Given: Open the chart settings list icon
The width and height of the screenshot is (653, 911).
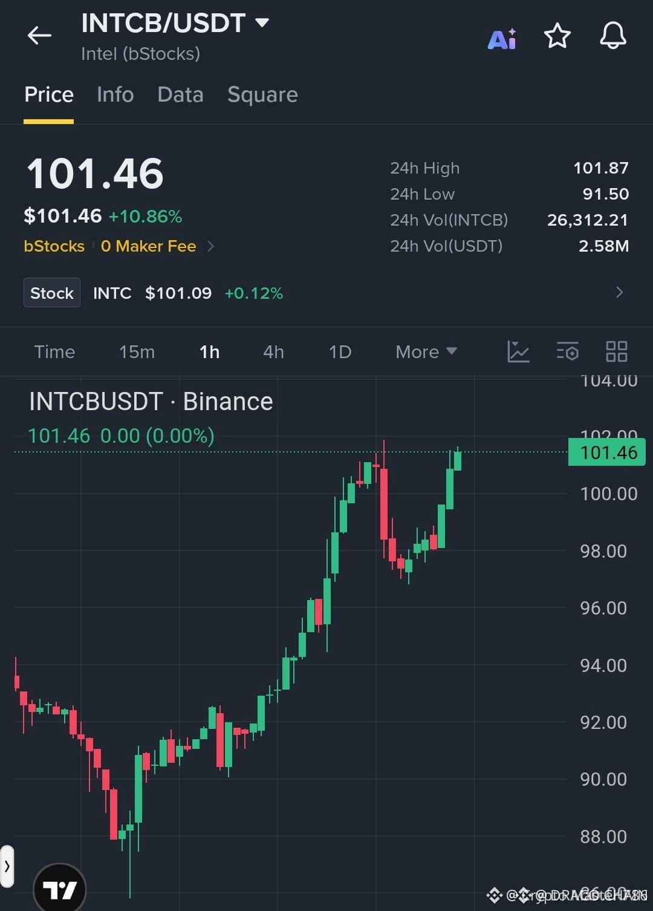Looking at the screenshot, I should 567,351.
